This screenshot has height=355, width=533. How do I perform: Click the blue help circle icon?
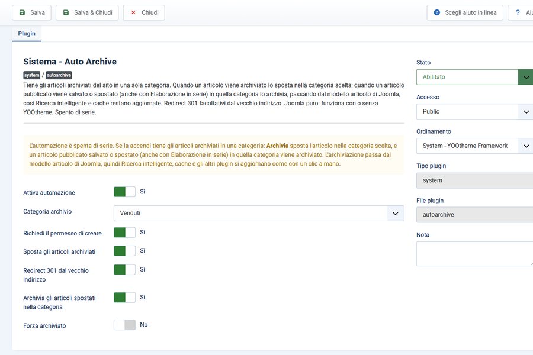pyautogui.click(x=437, y=12)
